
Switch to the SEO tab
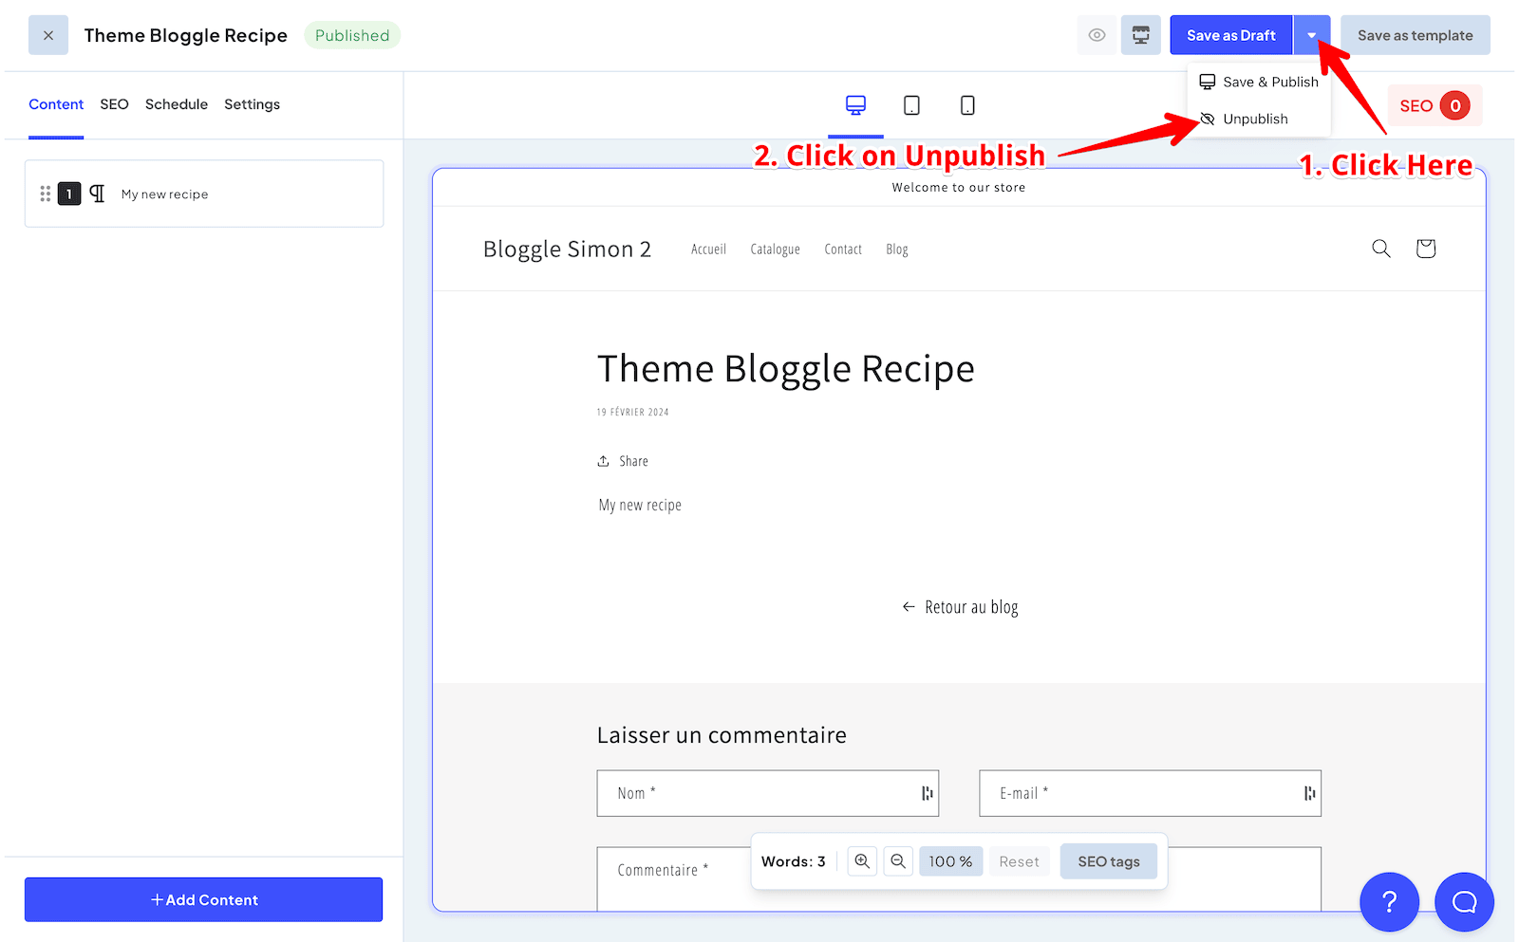coord(114,104)
